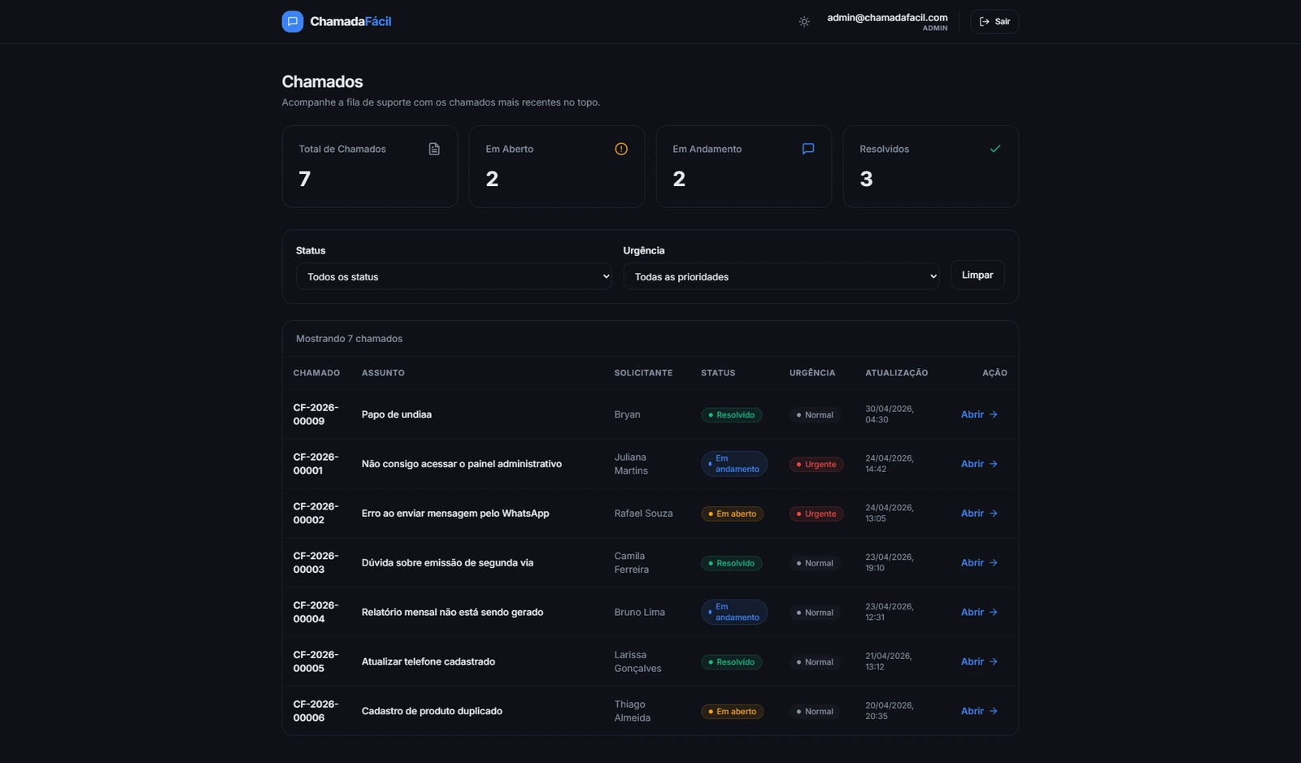Click Abrir arrow icon for Larissa Gonçalves ticket
The width and height of the screenshot is (1301, 763).
pyautogui.click(x=993, y=661)
